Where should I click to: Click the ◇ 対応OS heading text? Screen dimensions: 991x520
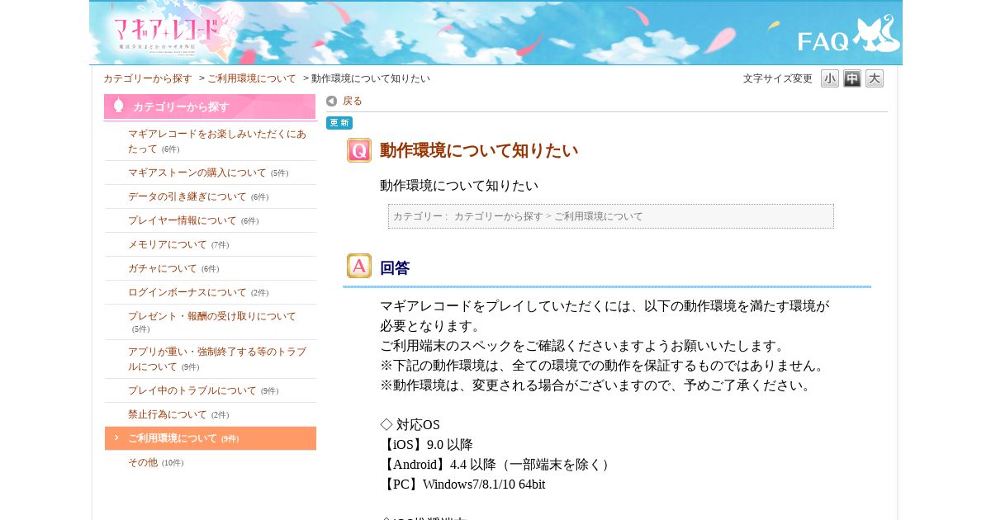[410, 425]
